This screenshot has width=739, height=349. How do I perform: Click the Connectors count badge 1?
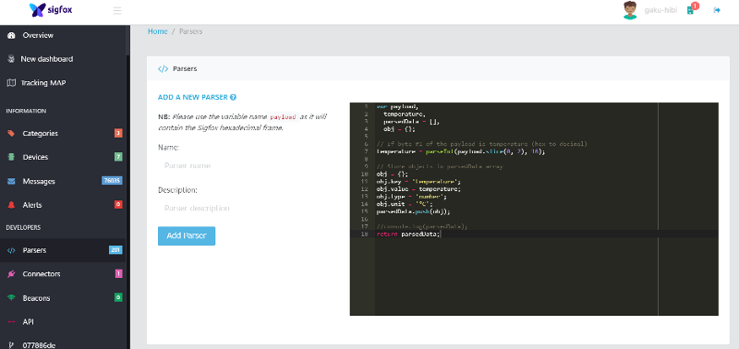119,273
